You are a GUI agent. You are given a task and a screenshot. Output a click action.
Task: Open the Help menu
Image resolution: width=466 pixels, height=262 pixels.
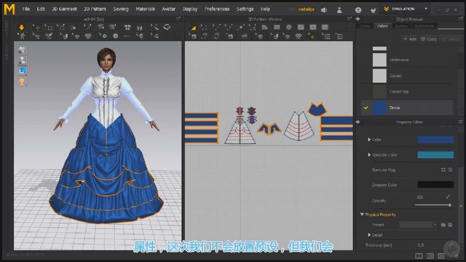pyautogui.click(x=265, y=9)
